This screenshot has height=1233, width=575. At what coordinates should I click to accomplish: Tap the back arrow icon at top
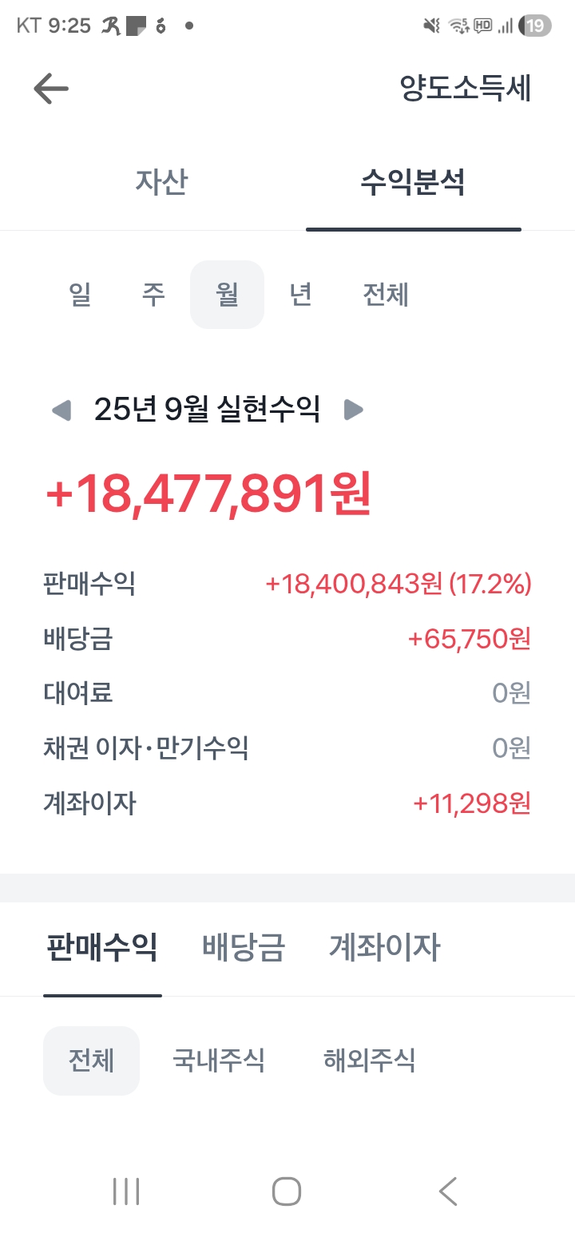(x=51, y=89)
